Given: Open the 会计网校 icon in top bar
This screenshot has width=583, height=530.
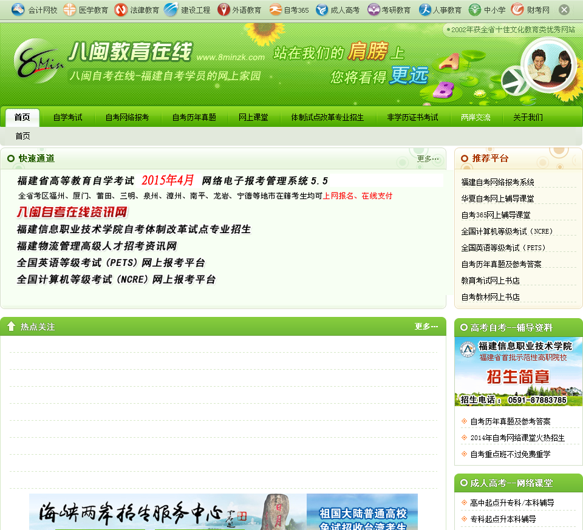Looking at the screenshot, I should point(18,9).
